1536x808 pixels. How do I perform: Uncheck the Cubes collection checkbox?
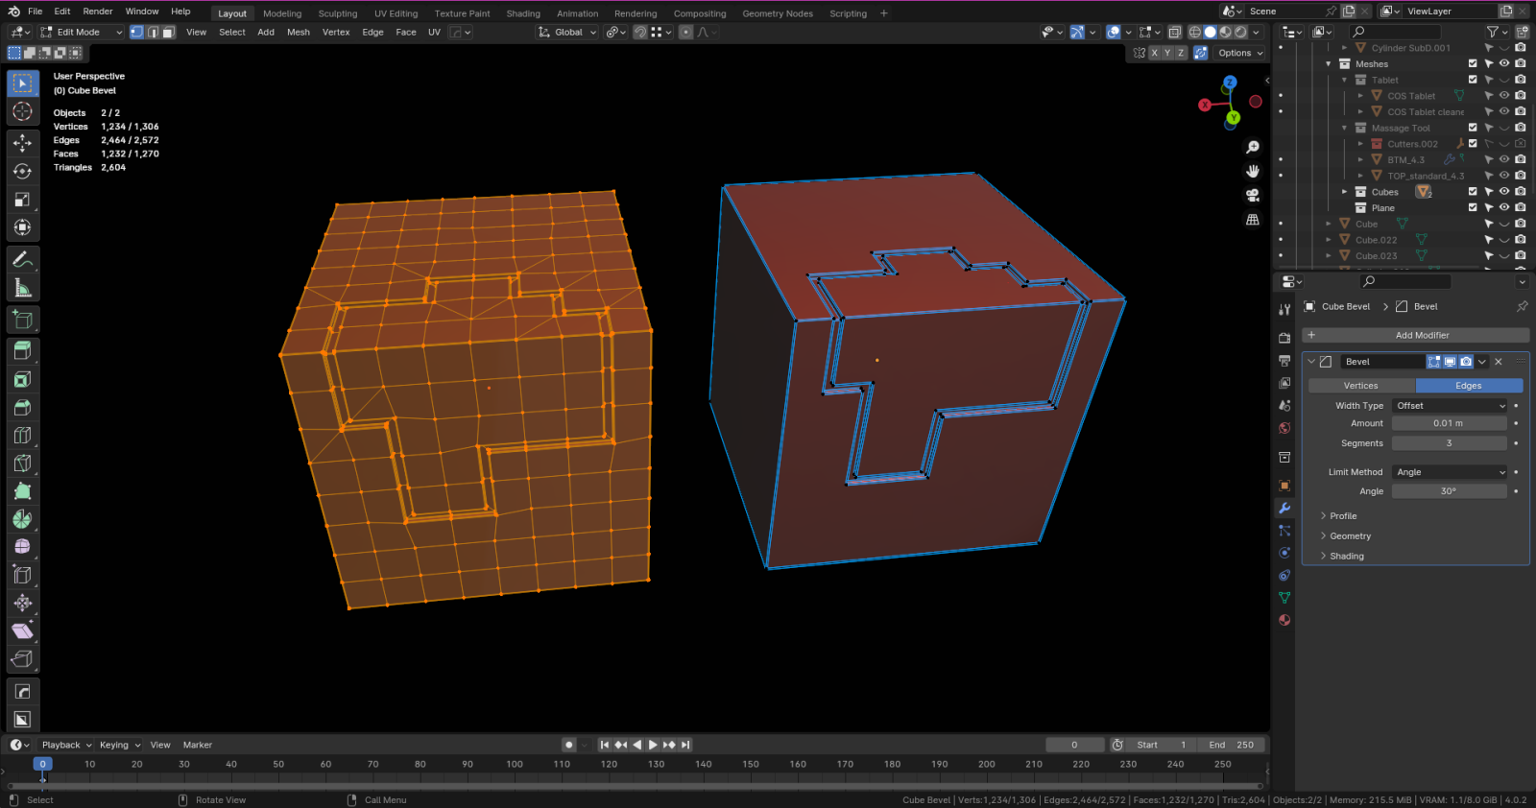coord(1473,192)
